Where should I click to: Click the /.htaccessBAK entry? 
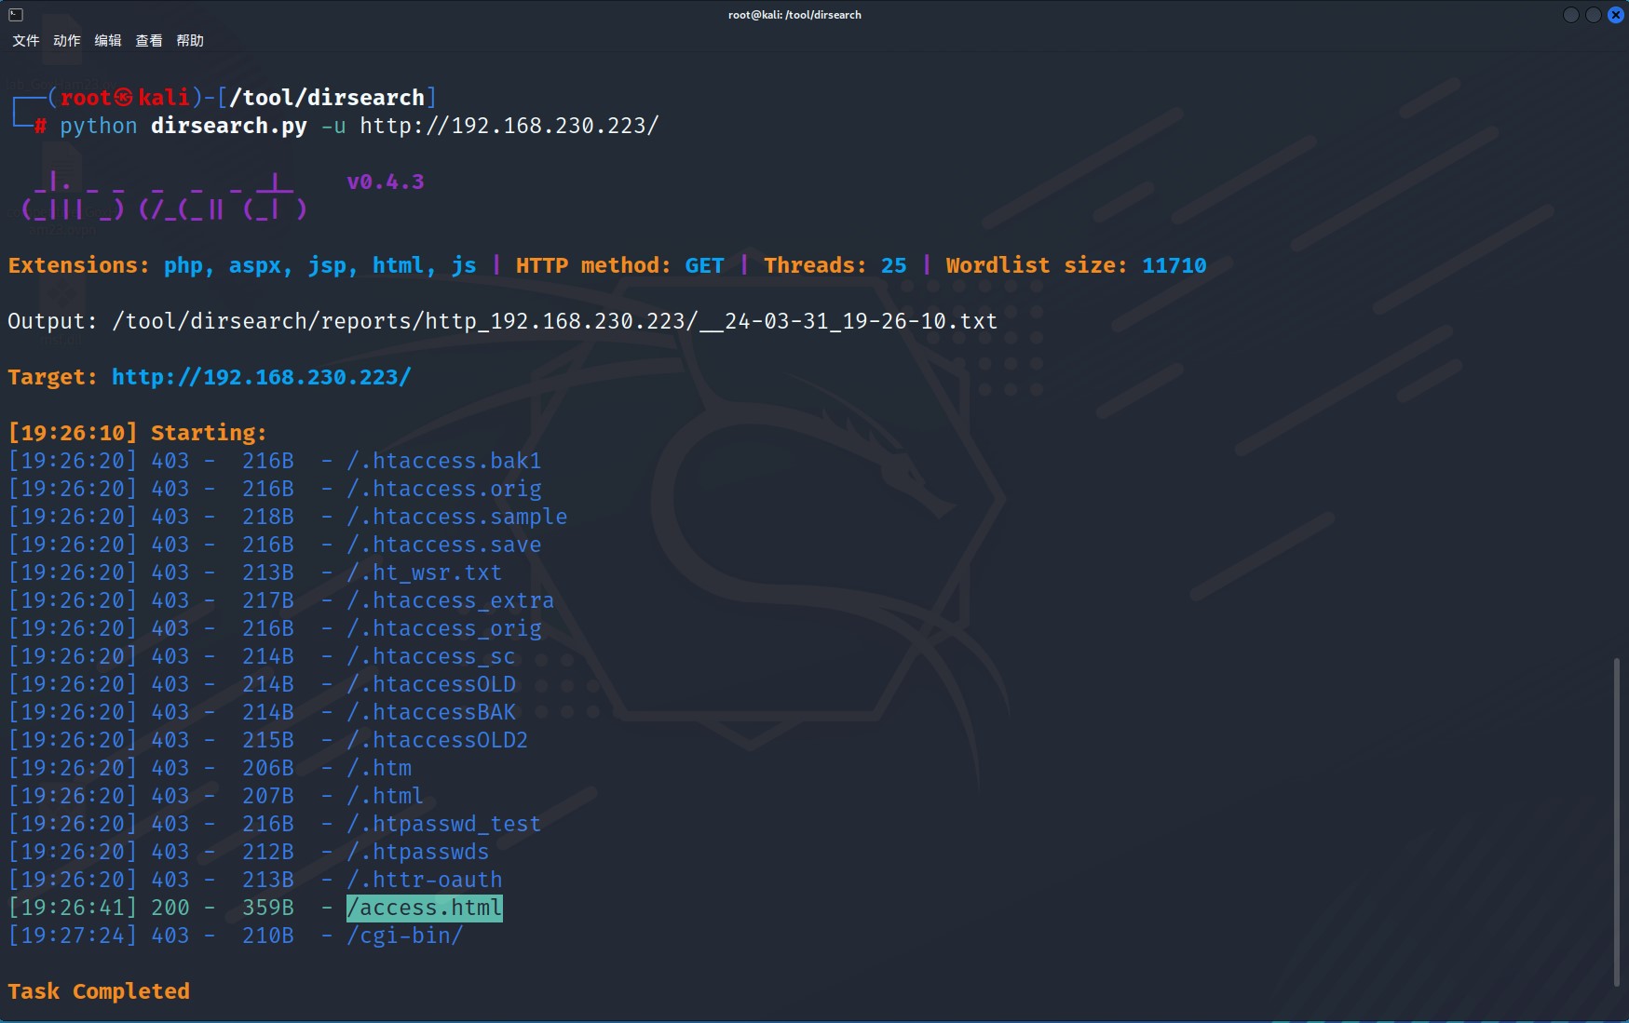(x=431, y=712)
